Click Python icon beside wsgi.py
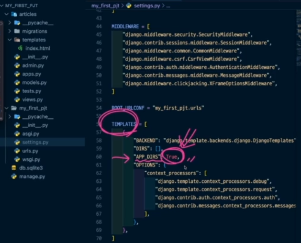 click(17, 159)
